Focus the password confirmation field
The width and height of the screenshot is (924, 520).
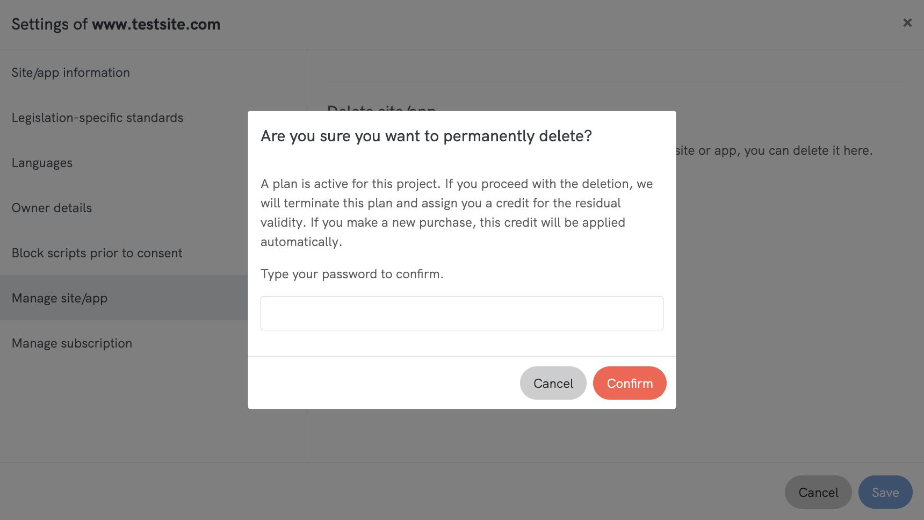coord(461,313)
